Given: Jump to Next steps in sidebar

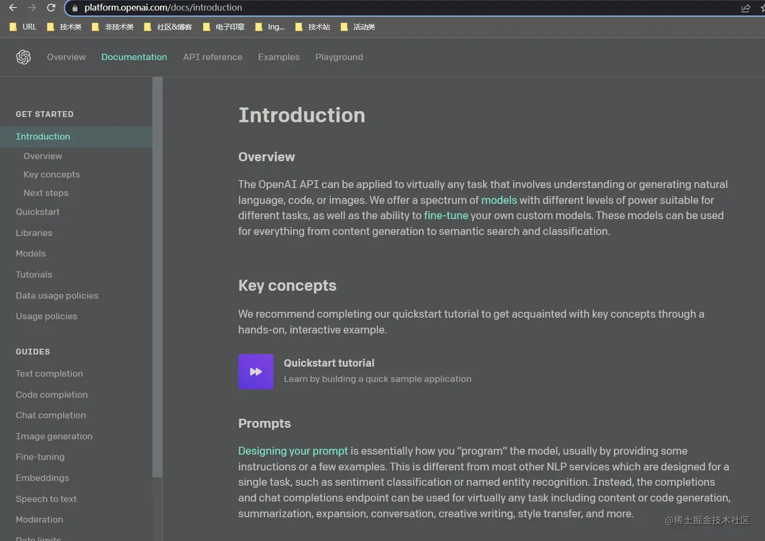Looking at the screenshot, I should pyautogui.click(x=46, y=193).
